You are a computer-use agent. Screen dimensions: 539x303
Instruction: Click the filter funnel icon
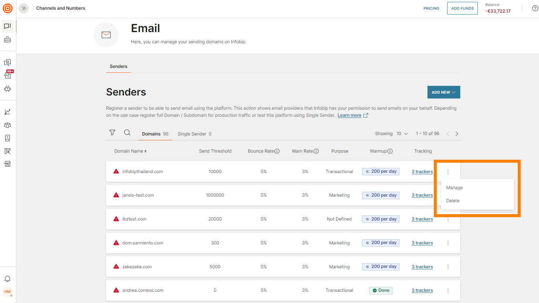pos(112,133)
